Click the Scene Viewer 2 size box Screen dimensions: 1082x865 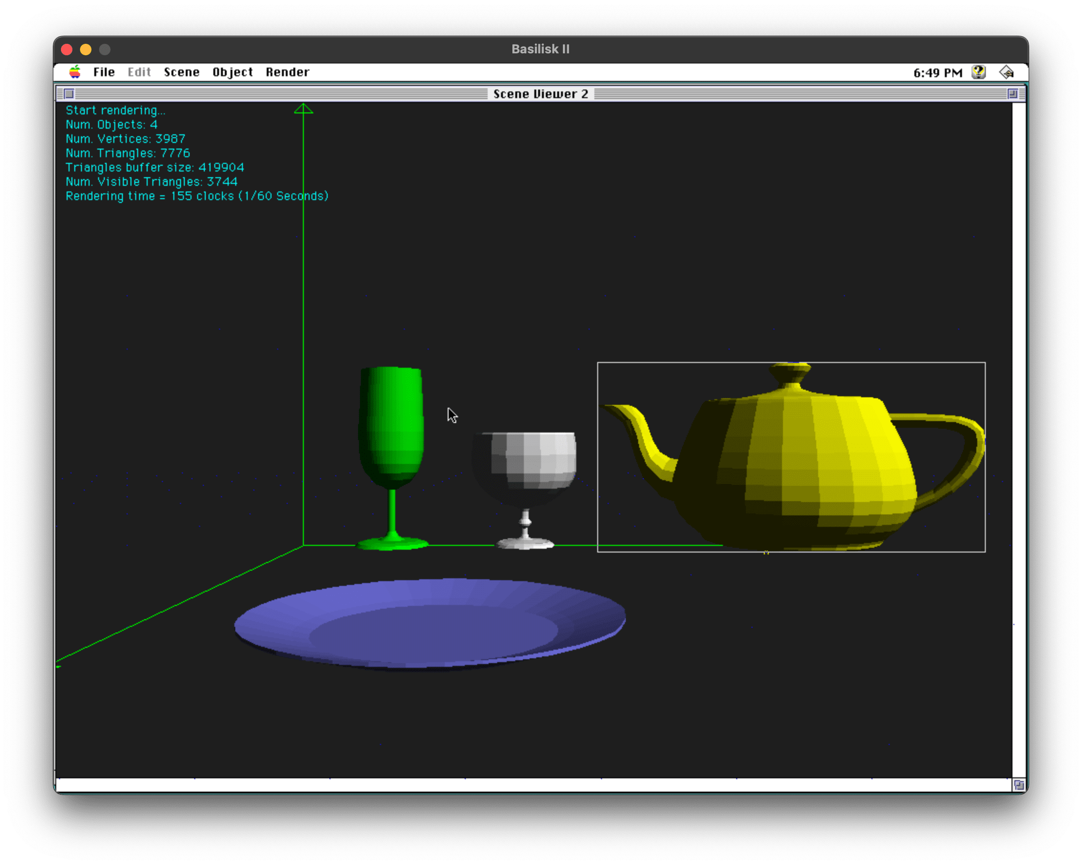point(1018,785)
